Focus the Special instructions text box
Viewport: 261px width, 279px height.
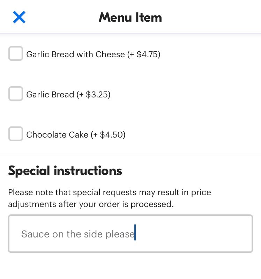[x=130, y=234]
